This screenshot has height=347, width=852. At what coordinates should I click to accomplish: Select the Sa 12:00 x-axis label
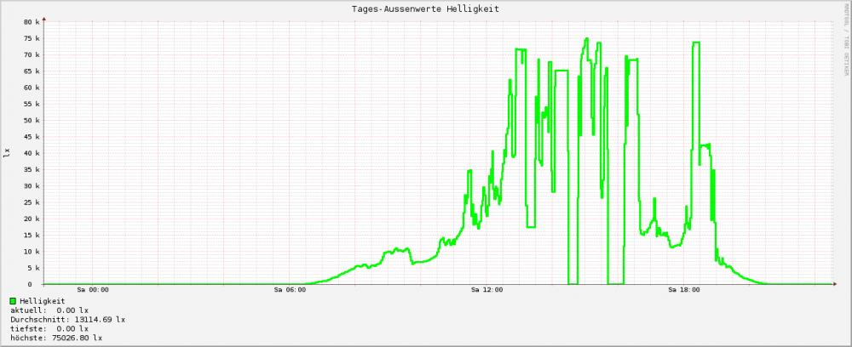coord(487,291)
